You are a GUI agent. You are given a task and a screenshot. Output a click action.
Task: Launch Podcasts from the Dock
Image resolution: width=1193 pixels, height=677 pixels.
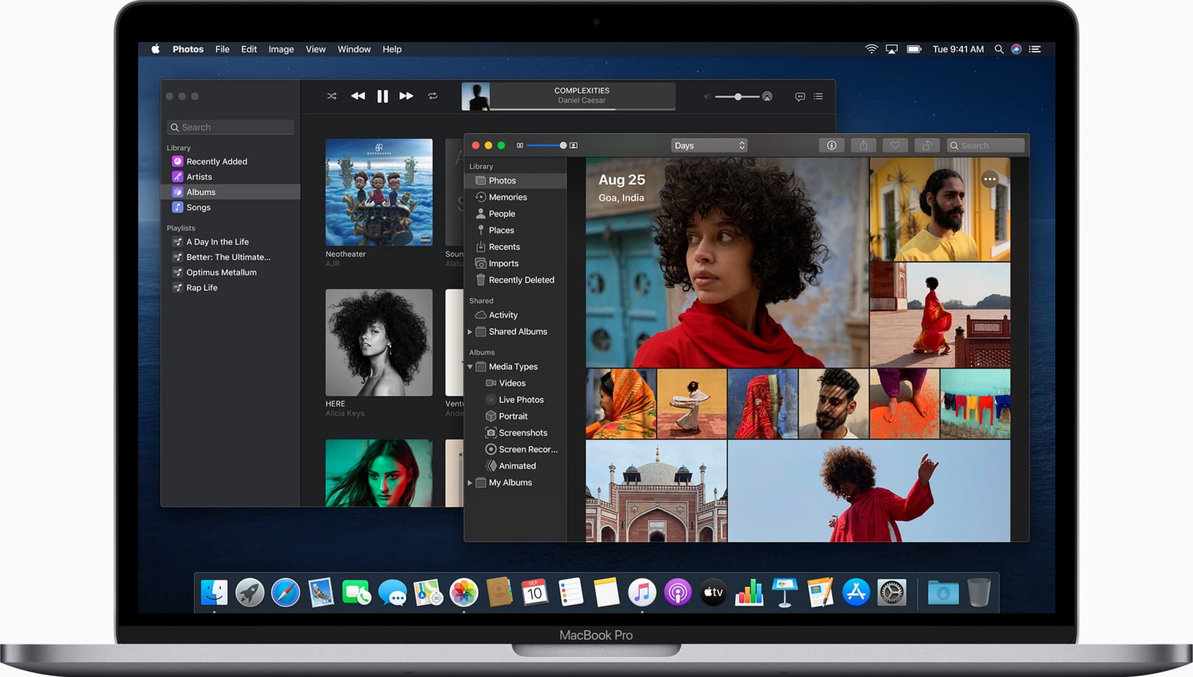pos(678,591)
